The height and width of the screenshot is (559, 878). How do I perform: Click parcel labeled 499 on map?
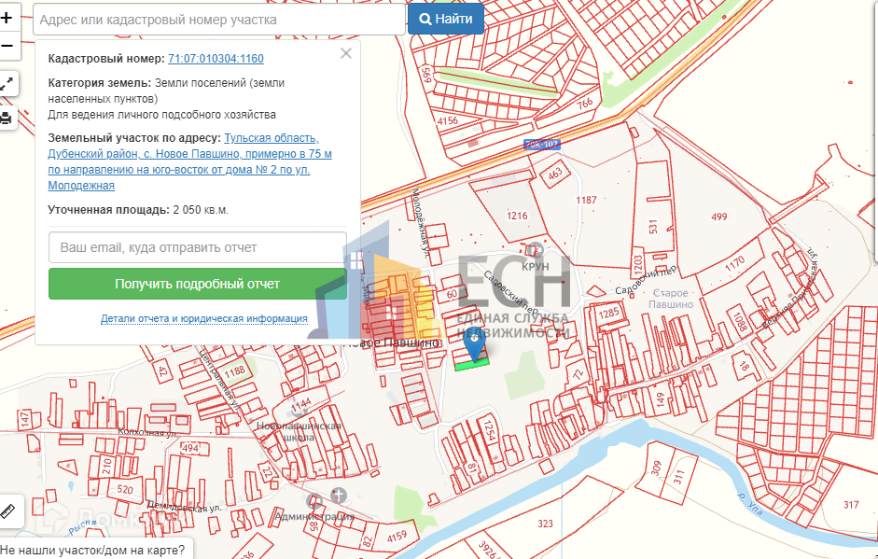719,217
